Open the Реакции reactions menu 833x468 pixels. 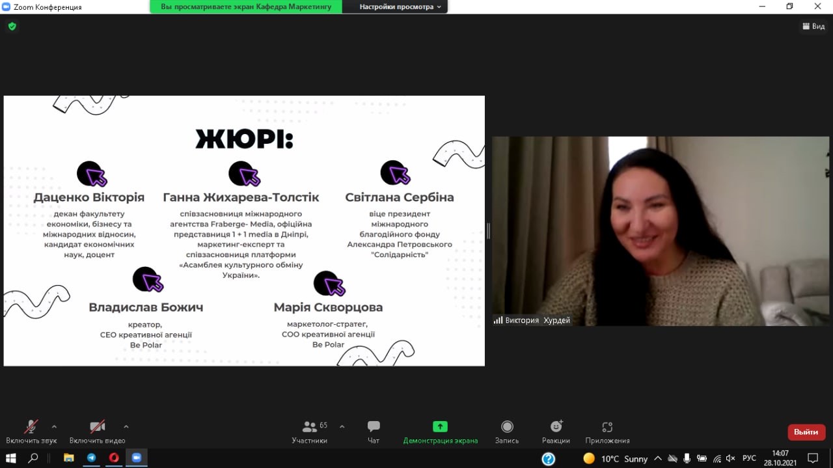556,432
